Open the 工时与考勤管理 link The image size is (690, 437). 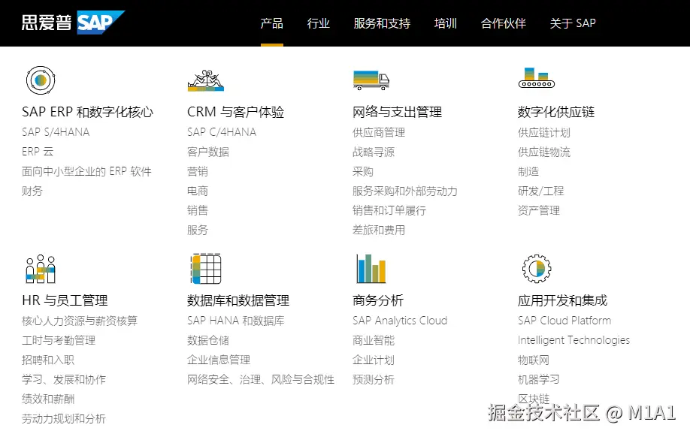(x=59, y=340)
